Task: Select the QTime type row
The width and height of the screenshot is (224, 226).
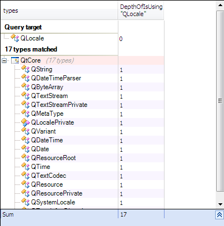Action: 82,167
